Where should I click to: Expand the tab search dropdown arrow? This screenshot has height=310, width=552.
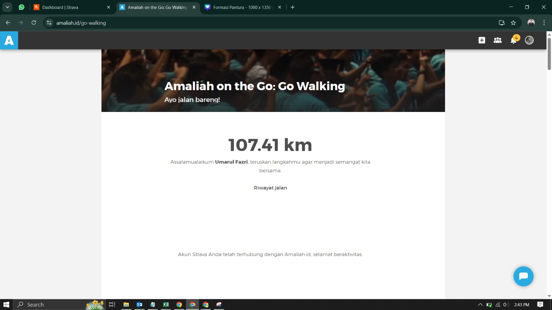point(7,7)
